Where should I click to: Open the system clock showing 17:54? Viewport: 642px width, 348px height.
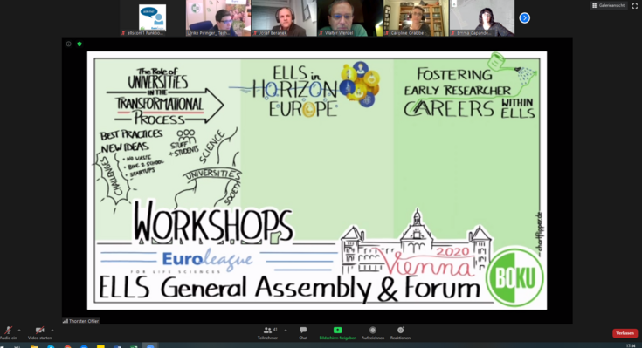[x=631, y=346]
